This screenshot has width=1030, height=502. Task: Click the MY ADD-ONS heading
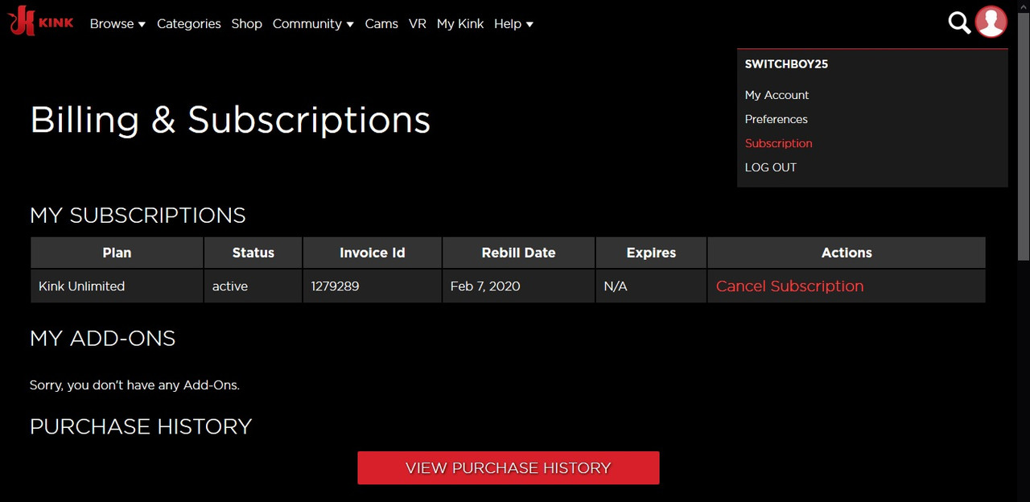[103, 338]
